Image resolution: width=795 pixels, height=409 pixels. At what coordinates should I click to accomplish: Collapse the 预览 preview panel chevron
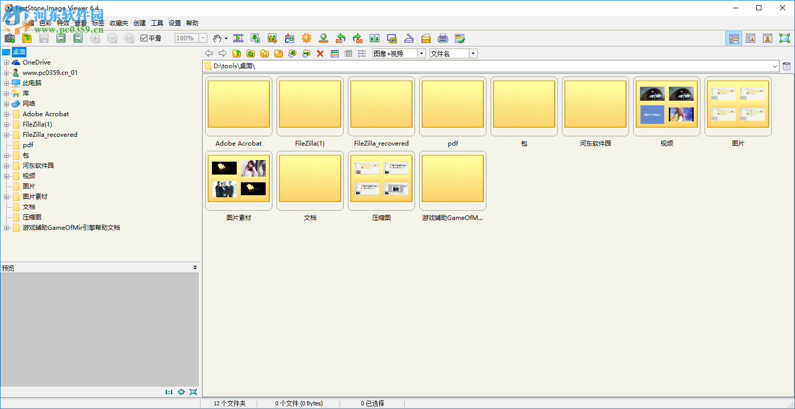(x=195, y=268)
